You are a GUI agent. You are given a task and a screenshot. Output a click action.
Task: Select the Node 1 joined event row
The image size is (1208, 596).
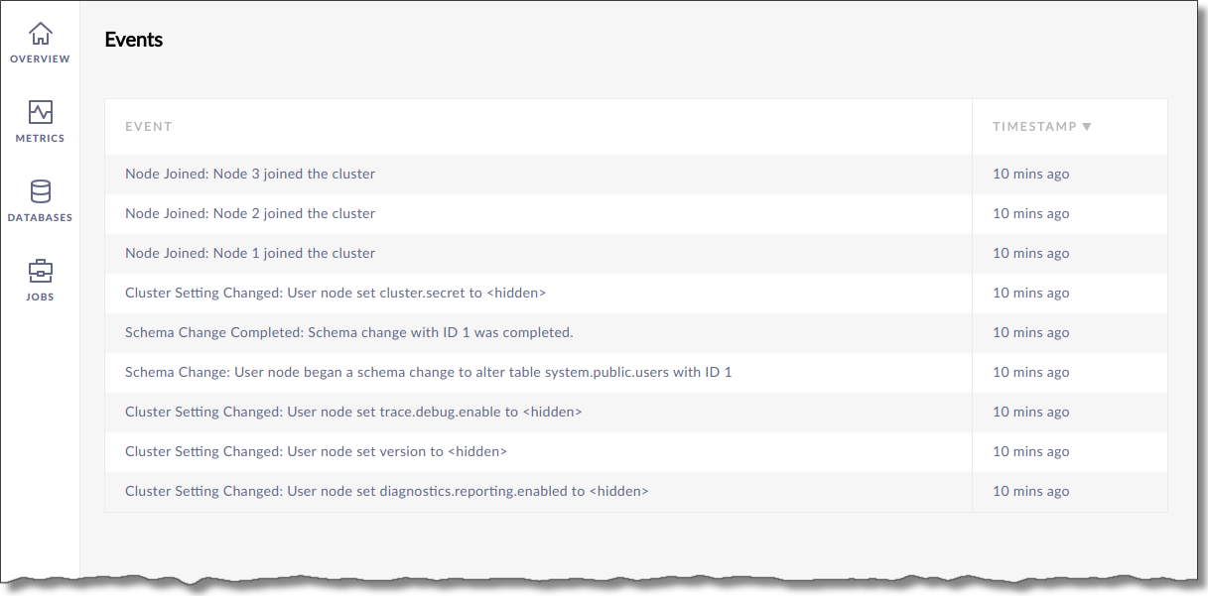[x=250, y=254]
